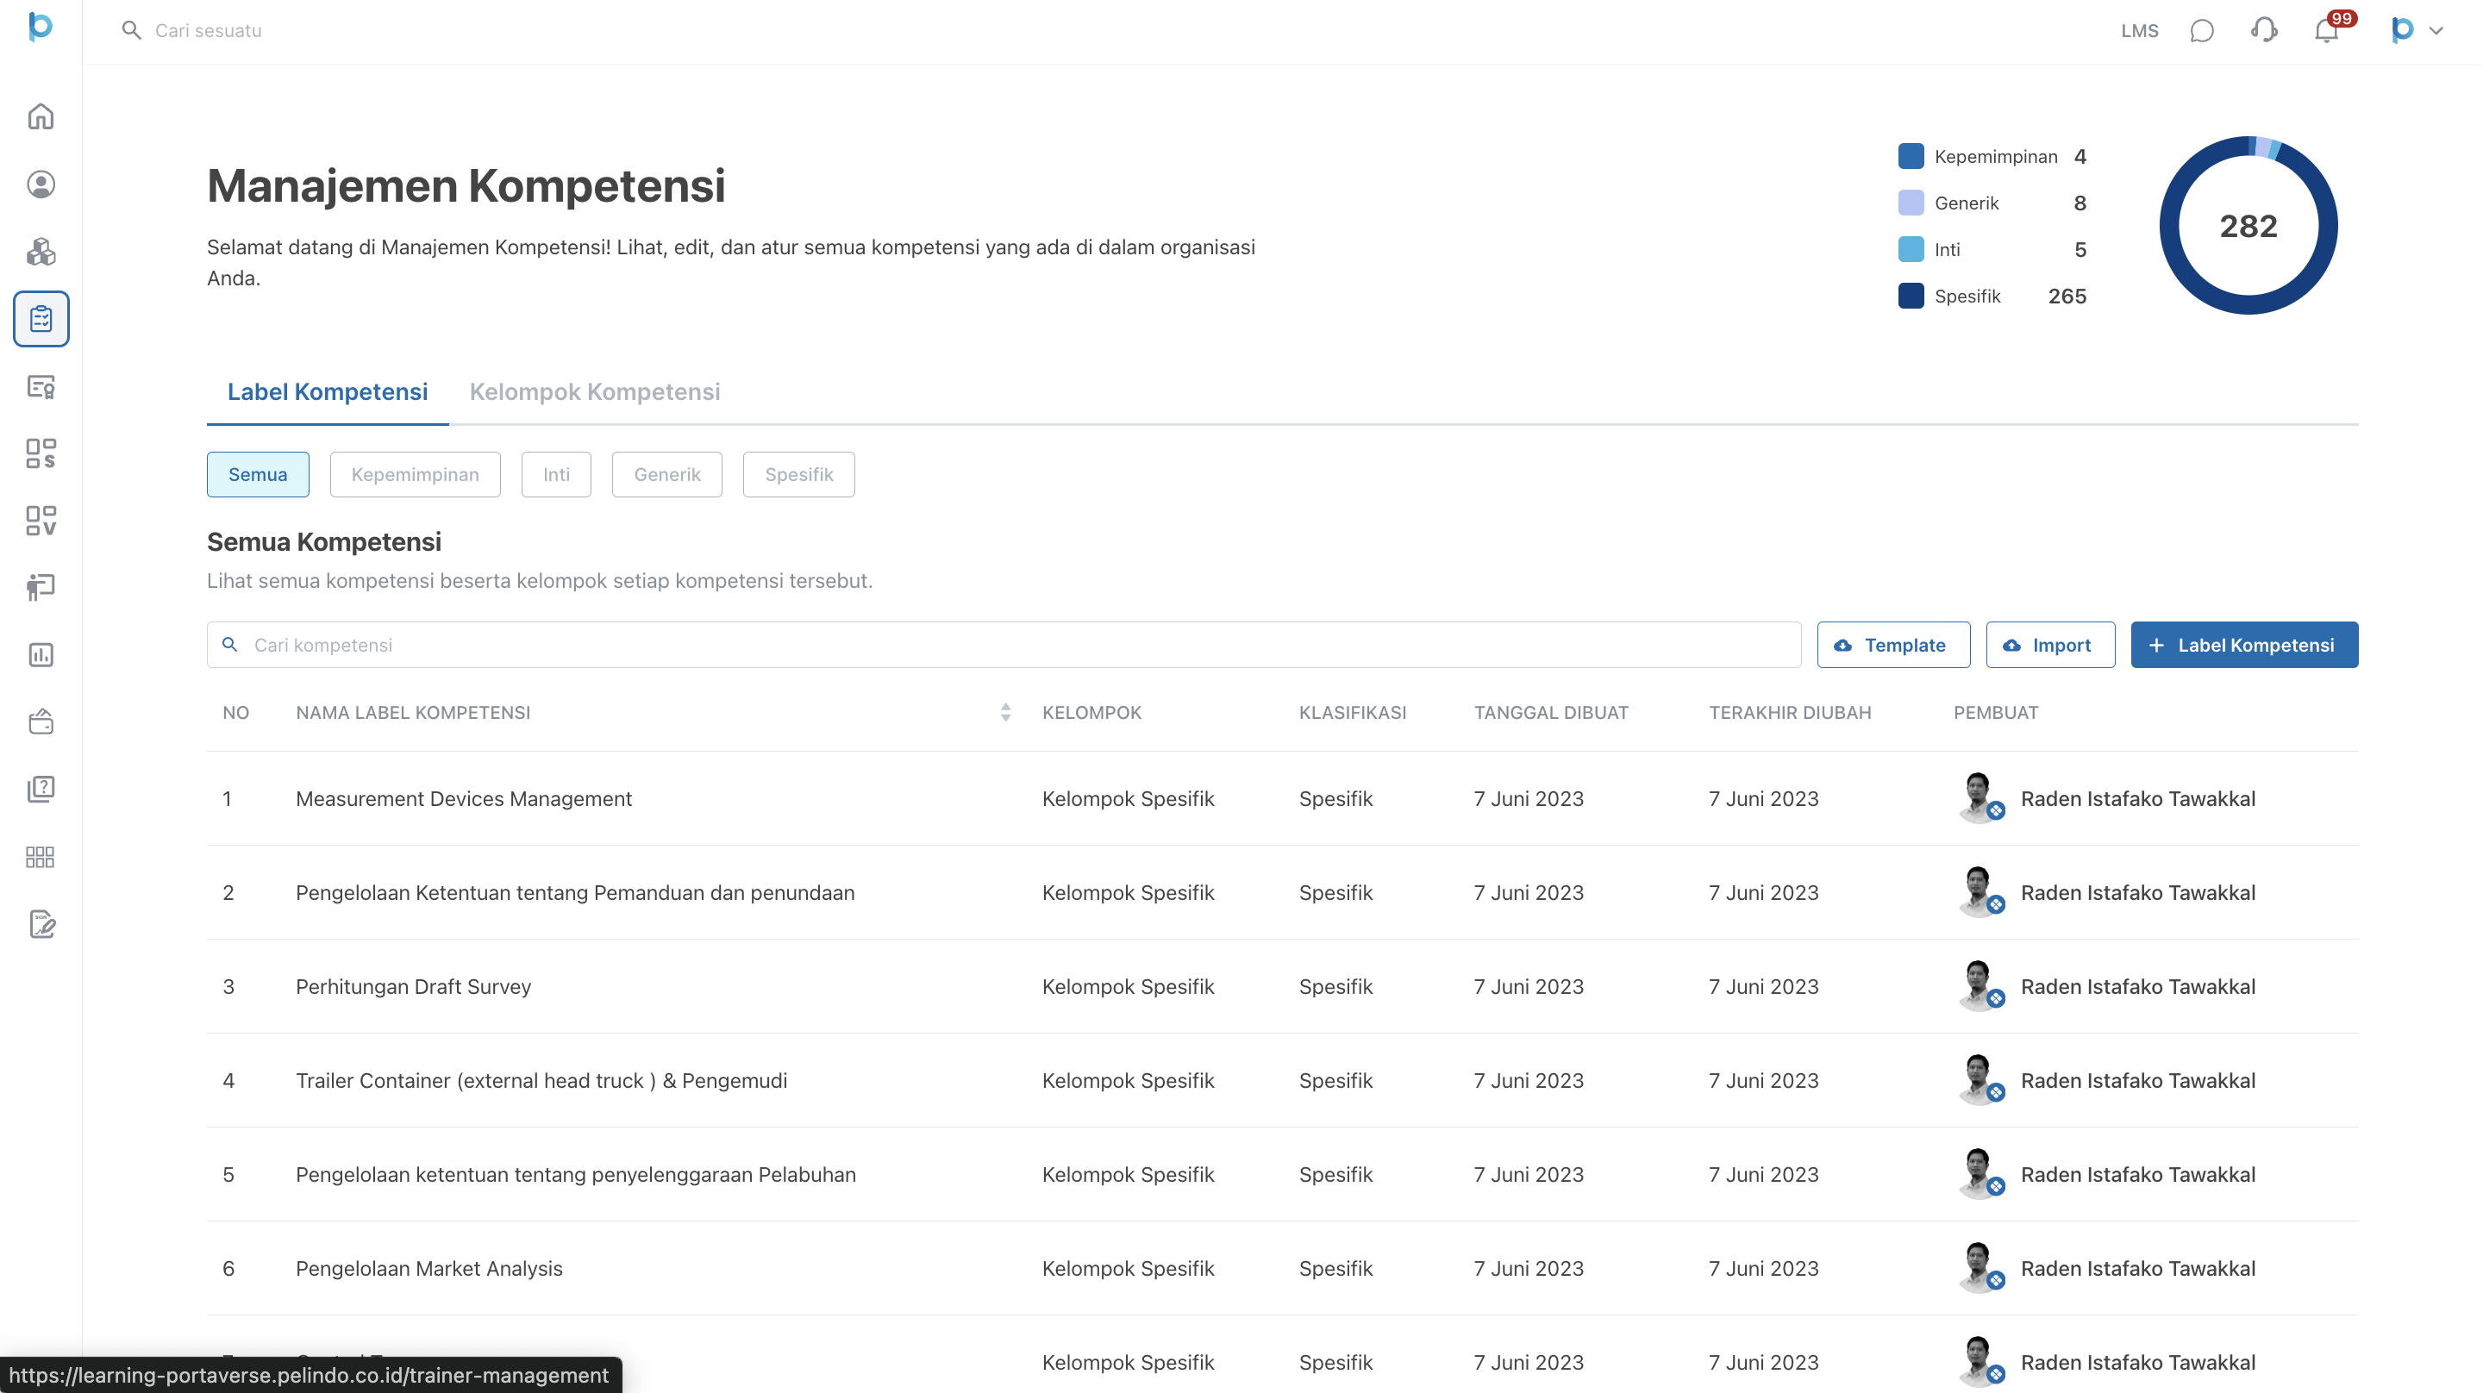Image resolution: width=2483 pixels, height=1393 pixels.
Task: Open the trainer presentation sidebar icon
Action: (41, 587)
